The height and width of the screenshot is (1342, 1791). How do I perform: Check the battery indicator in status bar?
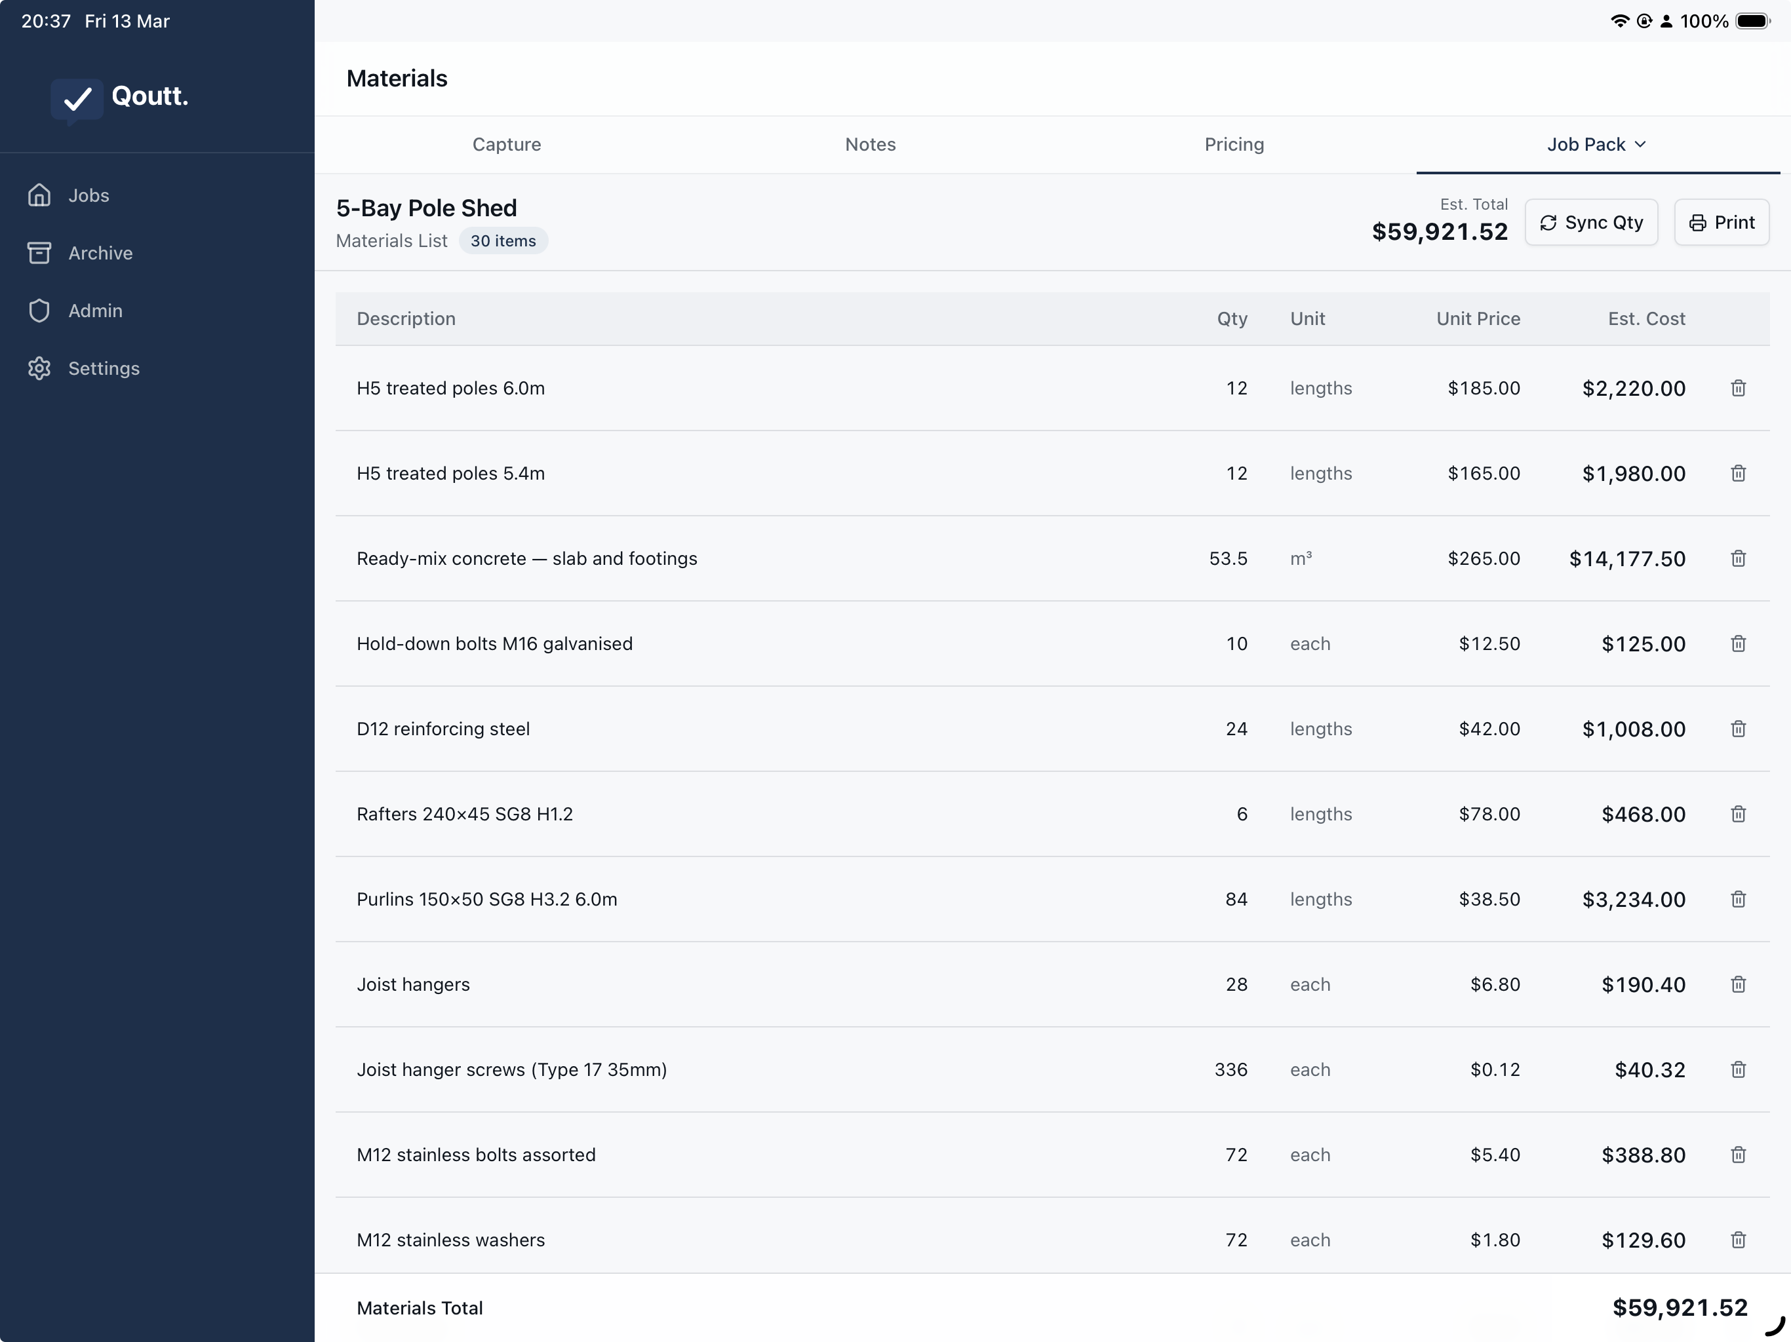(x=1751, y=21)
